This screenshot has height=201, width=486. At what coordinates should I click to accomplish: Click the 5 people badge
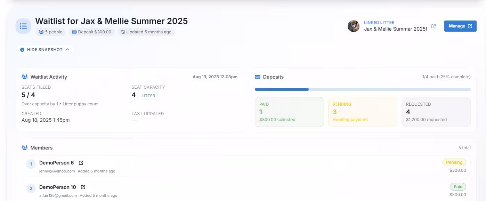click(50, 32)
